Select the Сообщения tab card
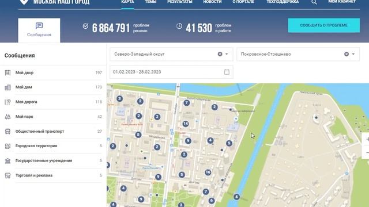Image resolution: width=369 pixels, height=207 pixels. pyautogui.click(x=39, y=30)
